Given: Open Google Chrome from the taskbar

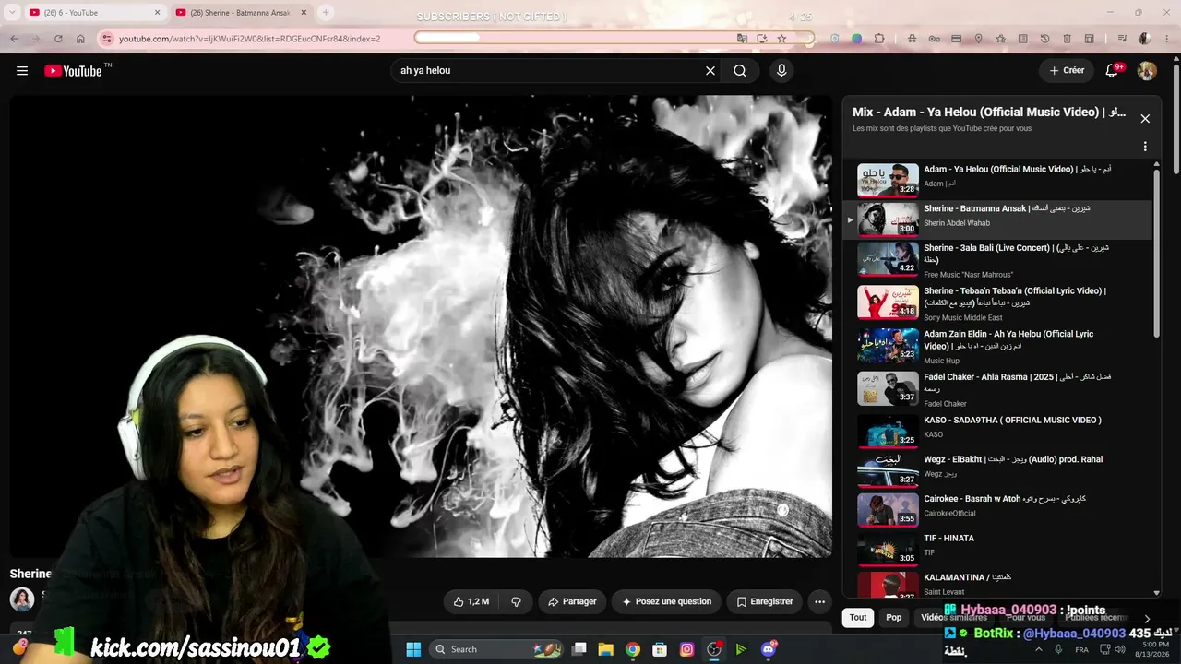Looking at the screenshot, I should click(633, 649).
